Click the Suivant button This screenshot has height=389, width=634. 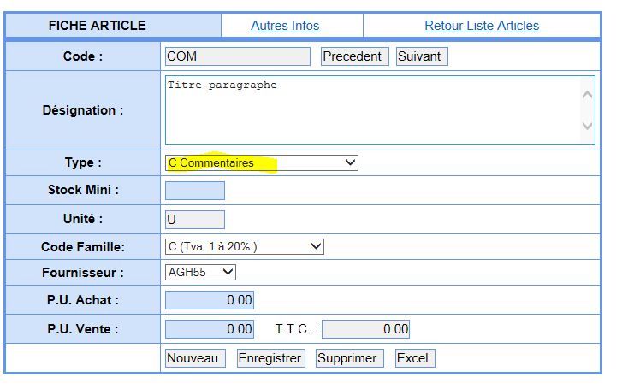pos(421,56)
